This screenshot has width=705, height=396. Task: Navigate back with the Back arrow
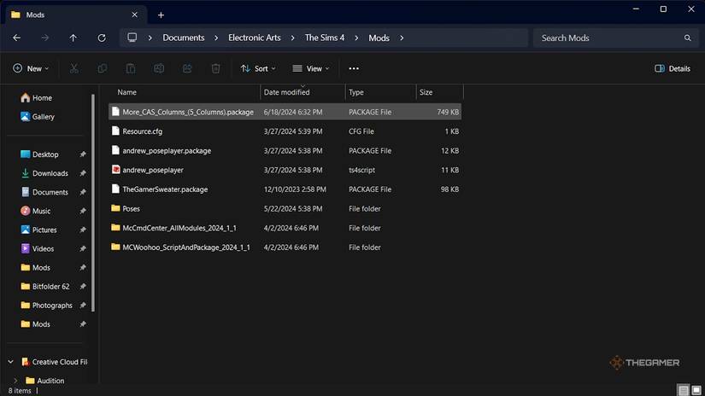(16, 38)
